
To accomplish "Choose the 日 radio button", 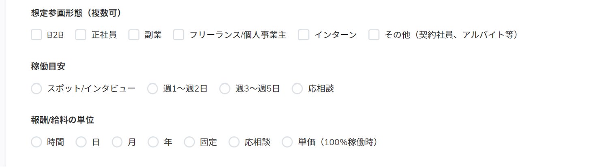I will tap(81, 142).
